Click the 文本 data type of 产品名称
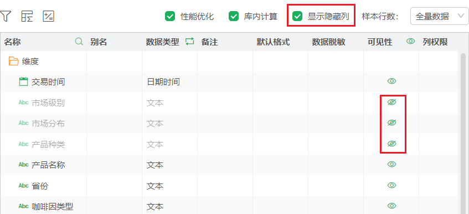The height and width of the screenshot is (214, 469). tap(154, 165)
